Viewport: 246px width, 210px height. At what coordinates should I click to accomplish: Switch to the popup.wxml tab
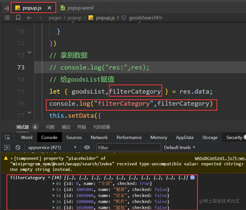click(80, 8)
